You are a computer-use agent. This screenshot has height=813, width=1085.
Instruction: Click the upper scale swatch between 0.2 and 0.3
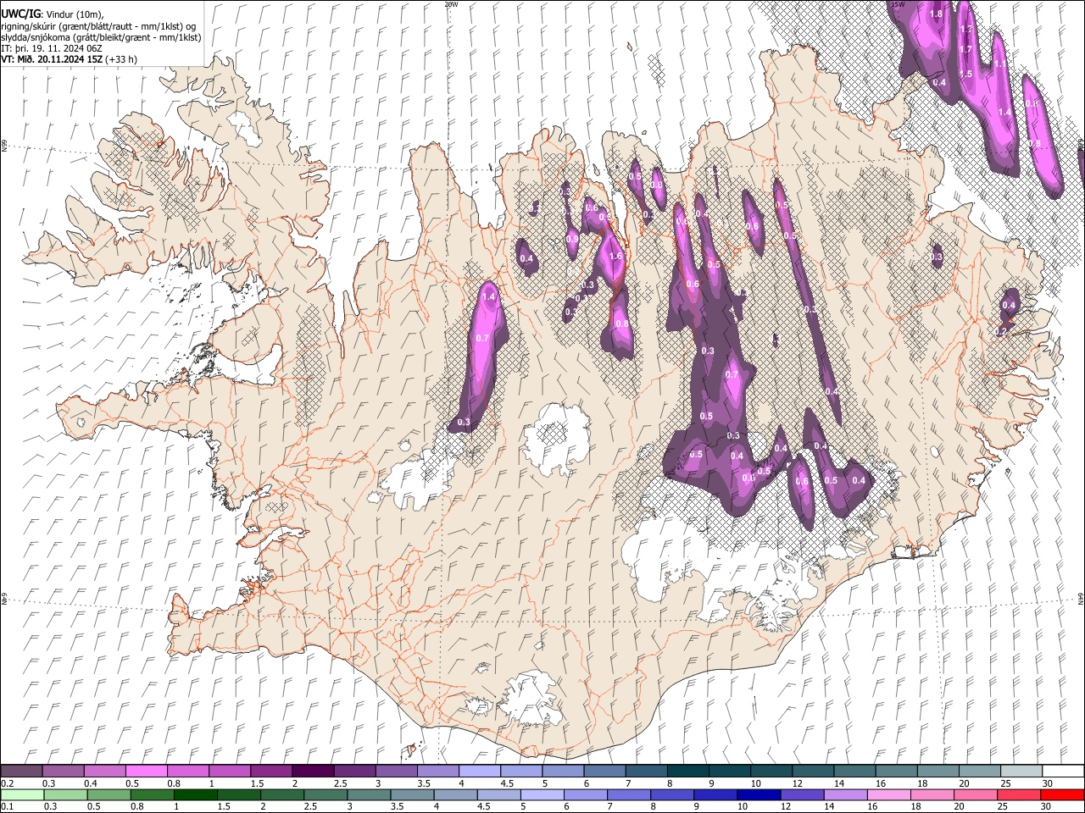click(x=21, y=772)
